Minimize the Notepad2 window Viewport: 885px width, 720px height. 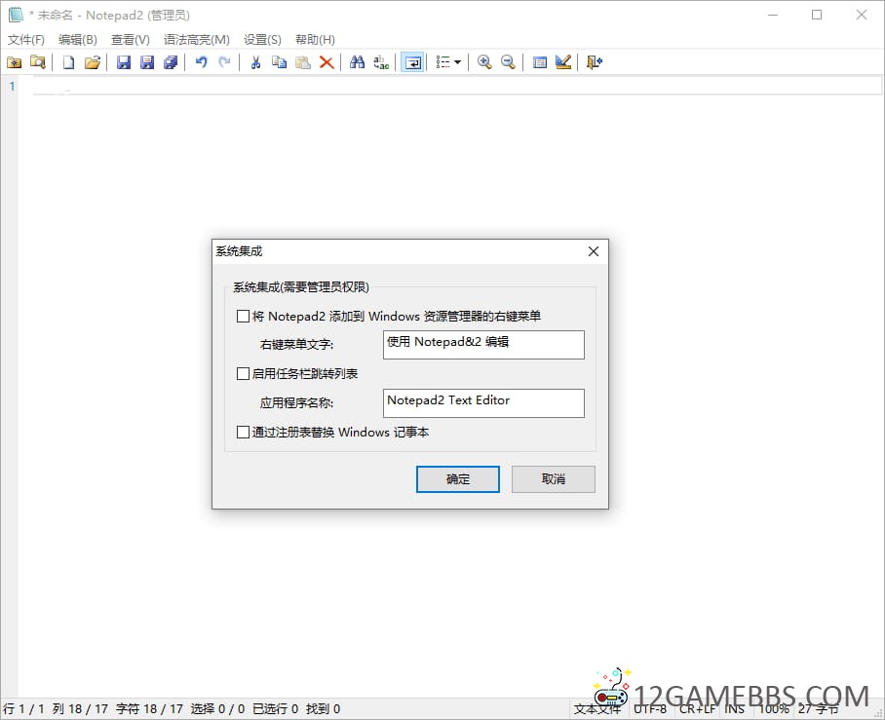pos(773,15)
